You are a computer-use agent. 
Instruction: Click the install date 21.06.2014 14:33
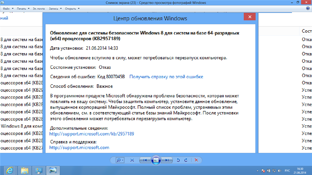102,48
